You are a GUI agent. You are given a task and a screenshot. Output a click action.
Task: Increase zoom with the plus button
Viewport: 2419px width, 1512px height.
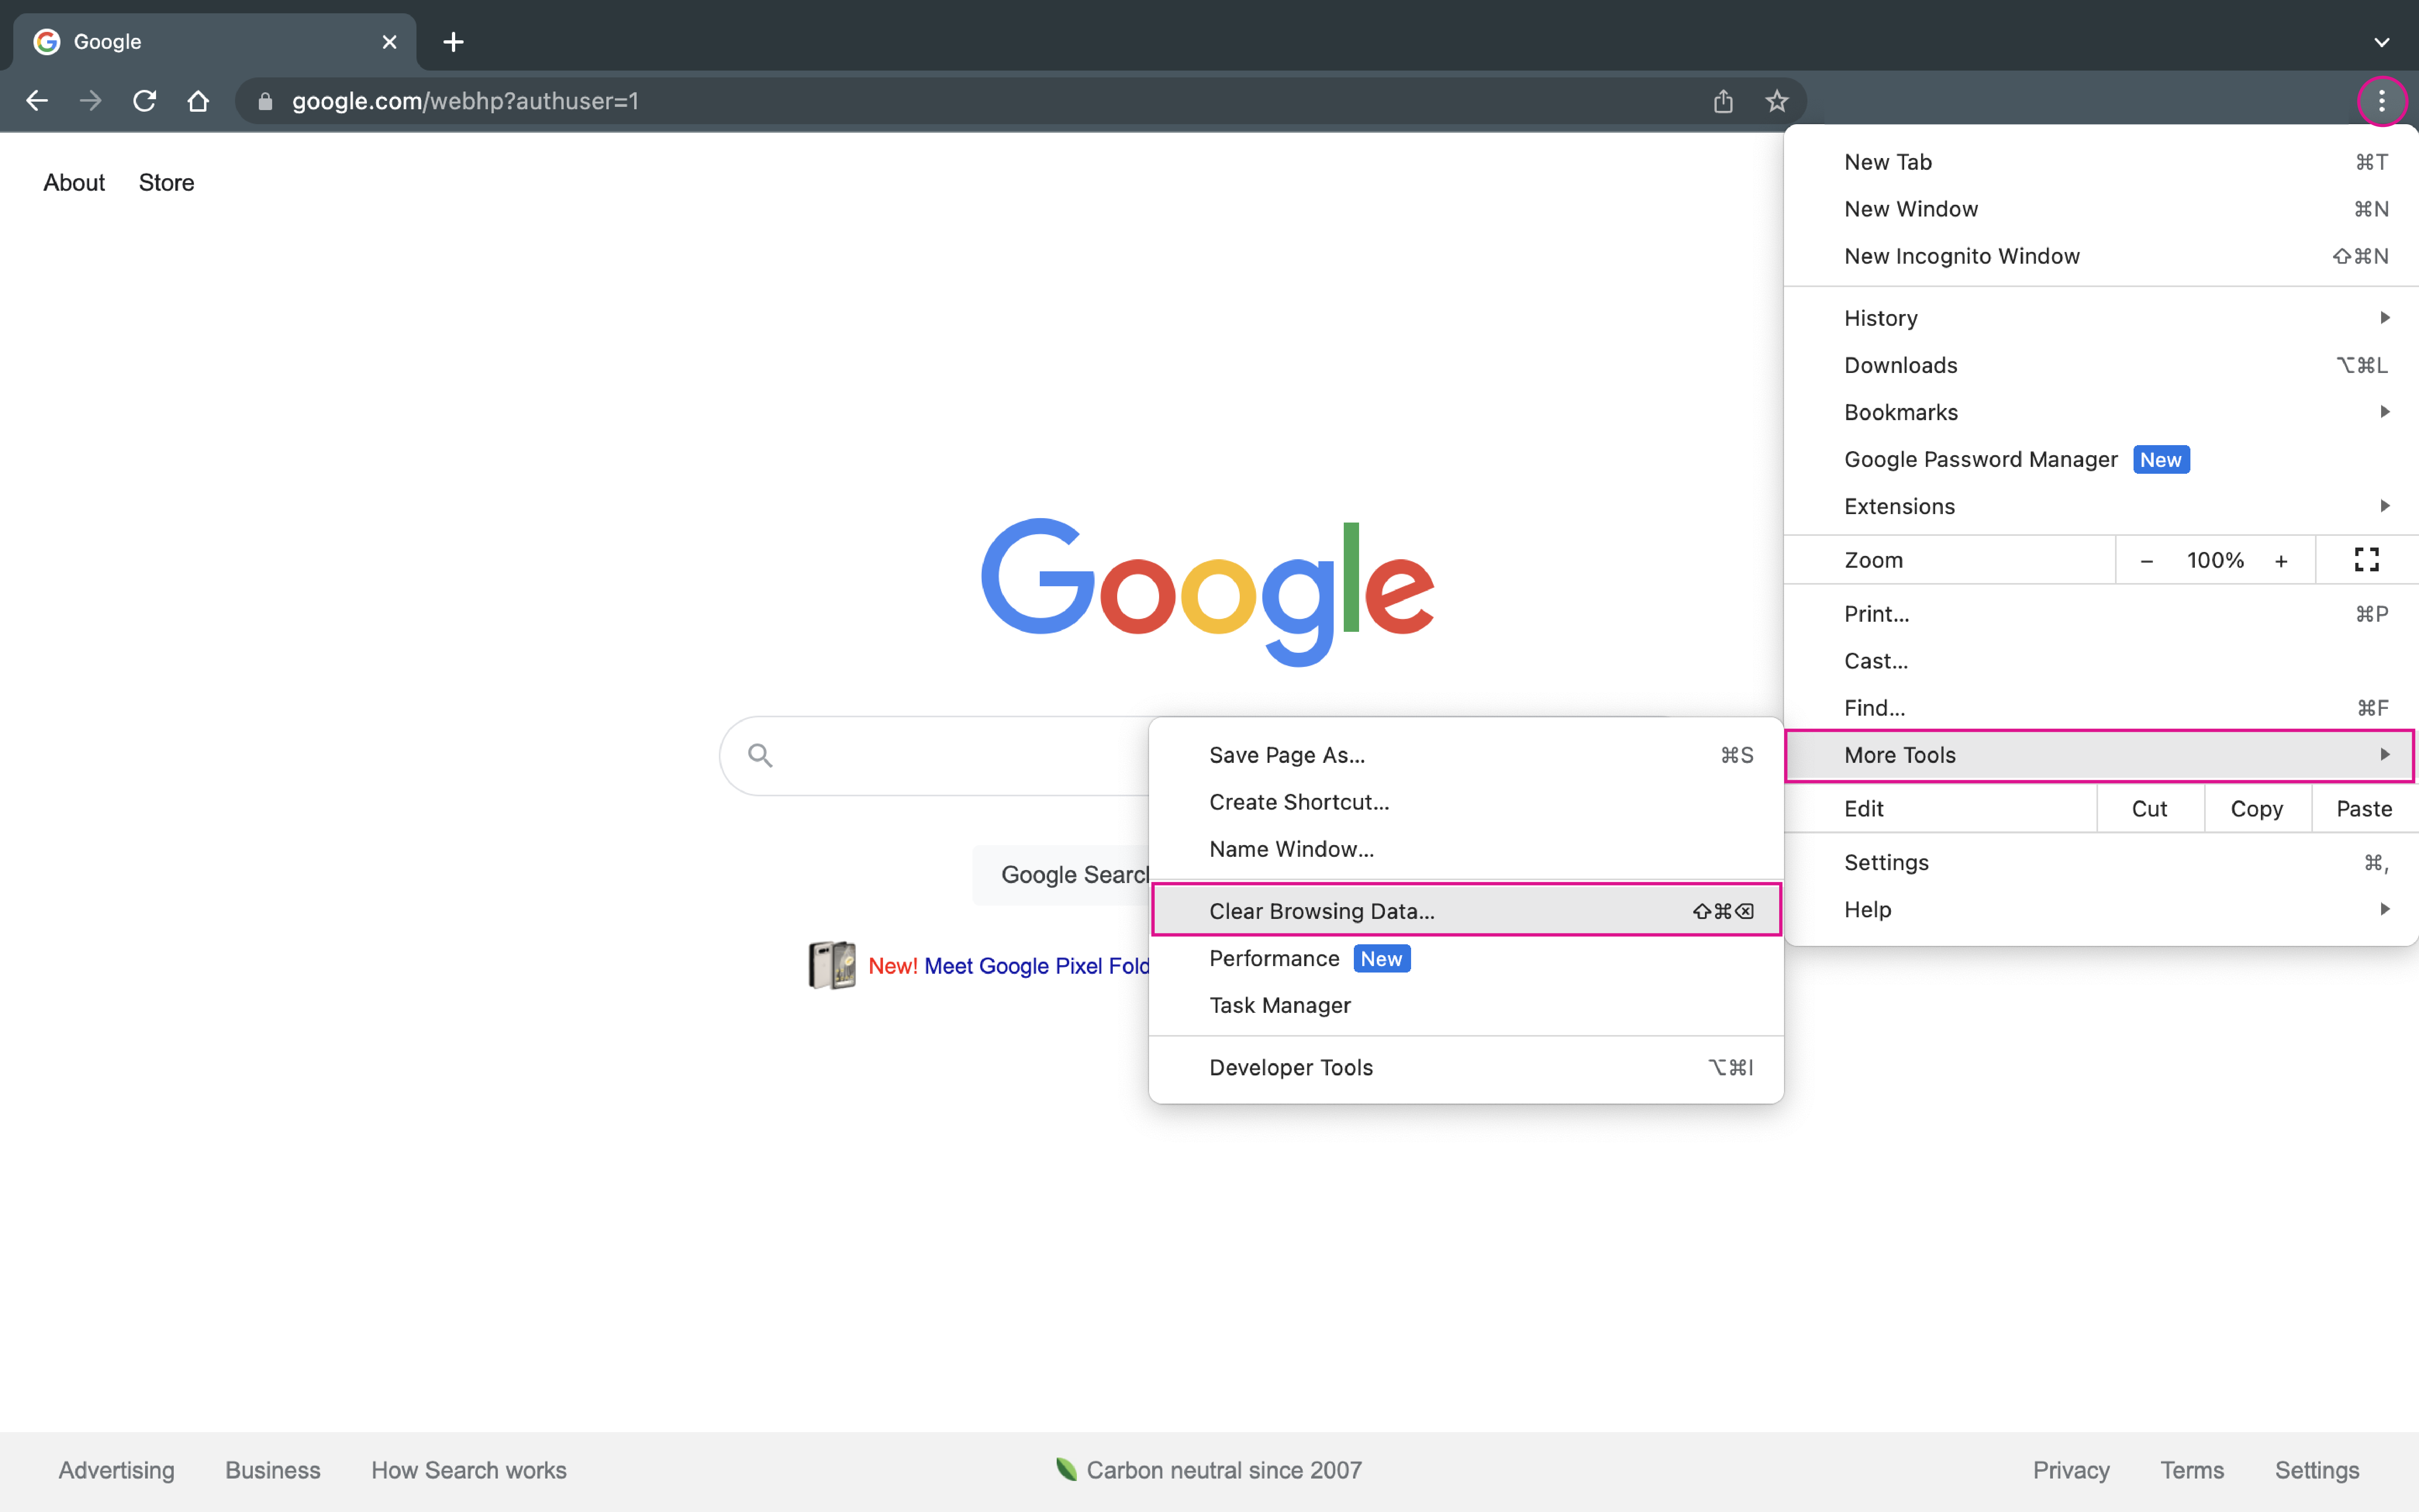pos(2281,561)
